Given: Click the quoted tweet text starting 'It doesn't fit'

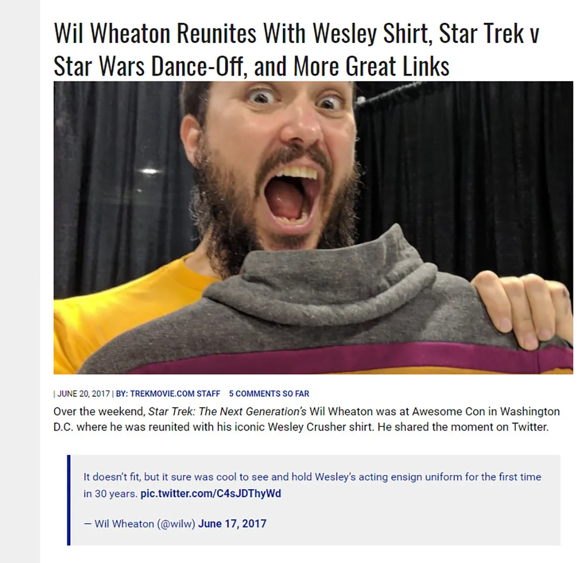Looking at the screenshot, I should [312, 485].
